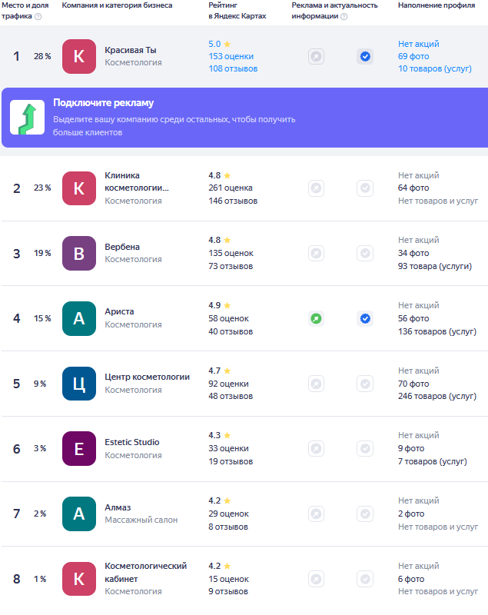Click the advertising icon in Клиника косметологии row
Image resolution: width=488 pixels, height=615 pixels.
tap(316, 188)
